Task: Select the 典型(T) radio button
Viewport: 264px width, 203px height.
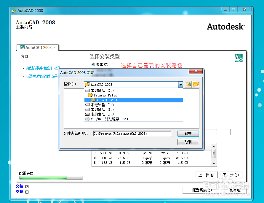Action: pyautogui.click(x=93, y=64)
